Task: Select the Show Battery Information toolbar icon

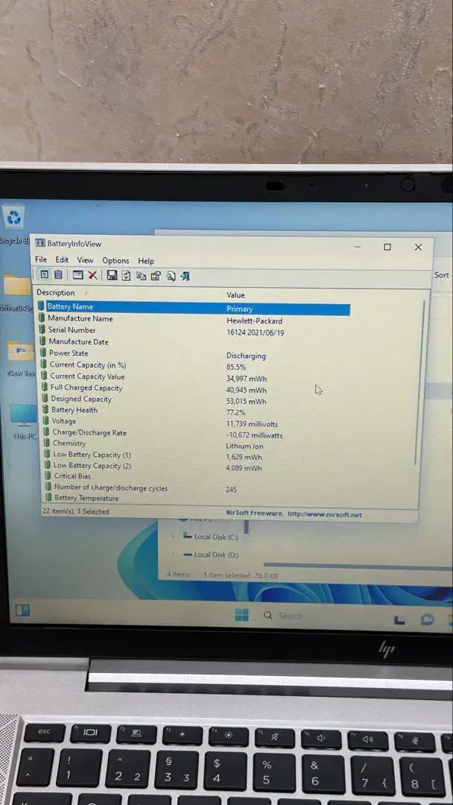Action: [x=44, y=274]
